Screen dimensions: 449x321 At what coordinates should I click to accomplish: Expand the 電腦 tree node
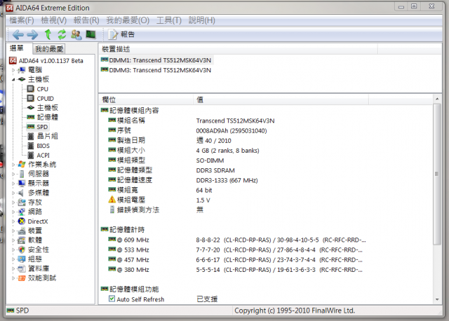[x=13, y=70]
